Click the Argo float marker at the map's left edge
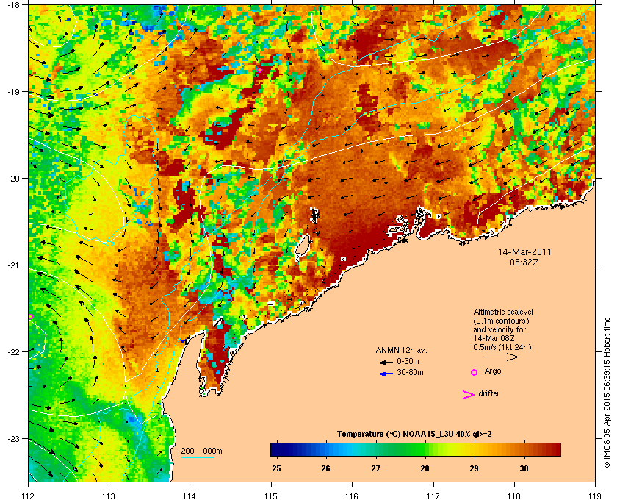 [30, 317]
